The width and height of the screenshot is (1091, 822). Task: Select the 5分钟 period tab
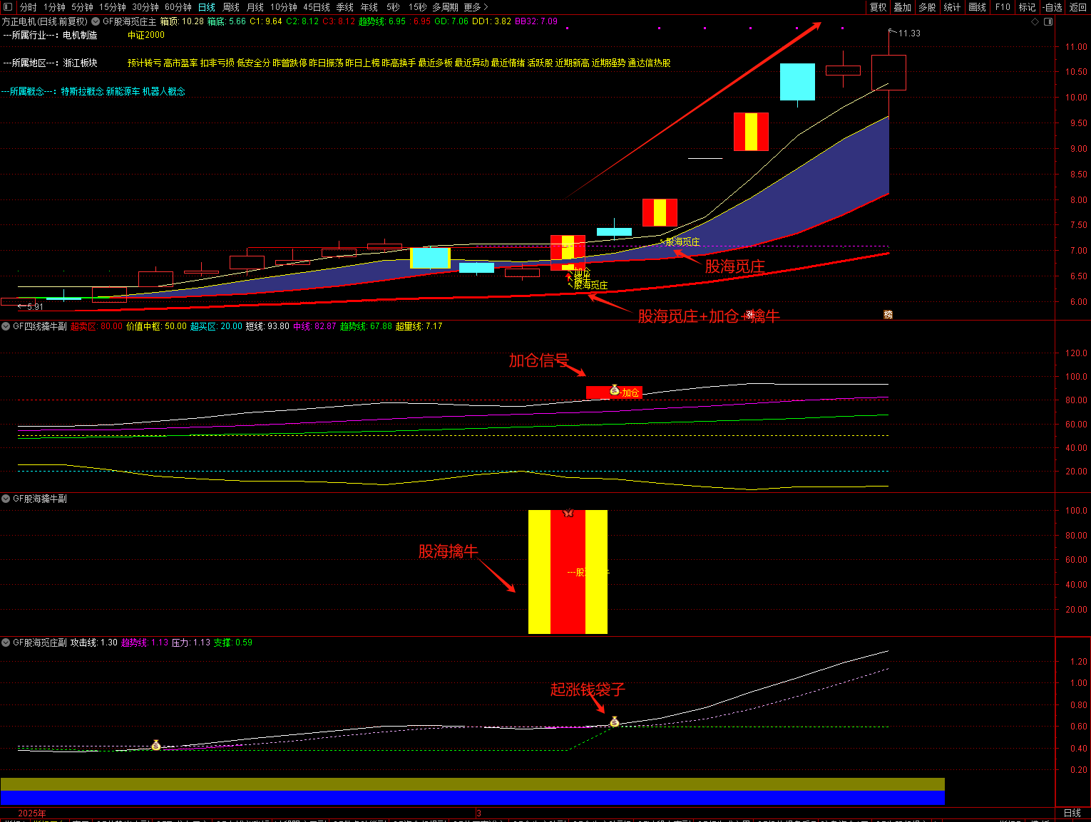pos(82,7)
